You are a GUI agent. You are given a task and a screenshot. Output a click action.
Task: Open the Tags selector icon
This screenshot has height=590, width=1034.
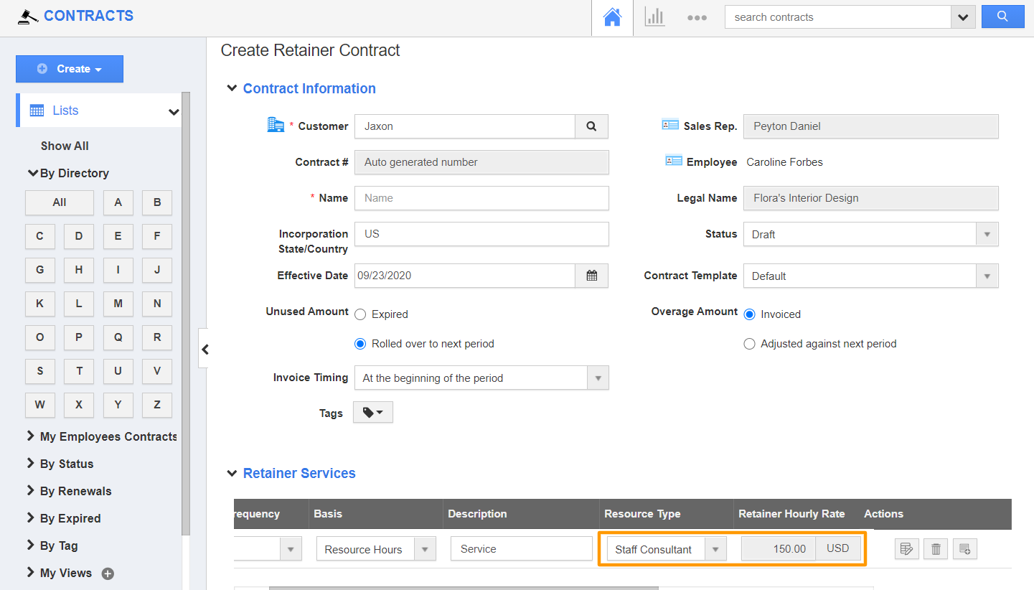coord(372,412)
